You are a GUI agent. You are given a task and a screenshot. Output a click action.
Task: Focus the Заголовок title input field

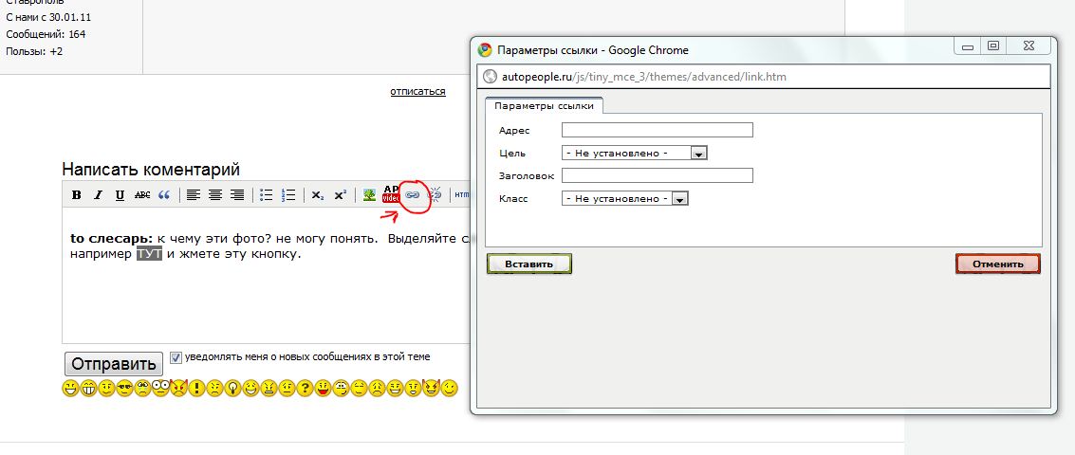[657, 175]
